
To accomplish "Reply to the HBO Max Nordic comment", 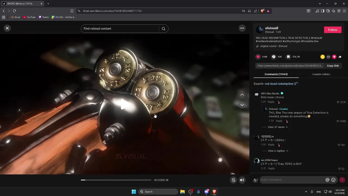I will [x=271, y=102].
